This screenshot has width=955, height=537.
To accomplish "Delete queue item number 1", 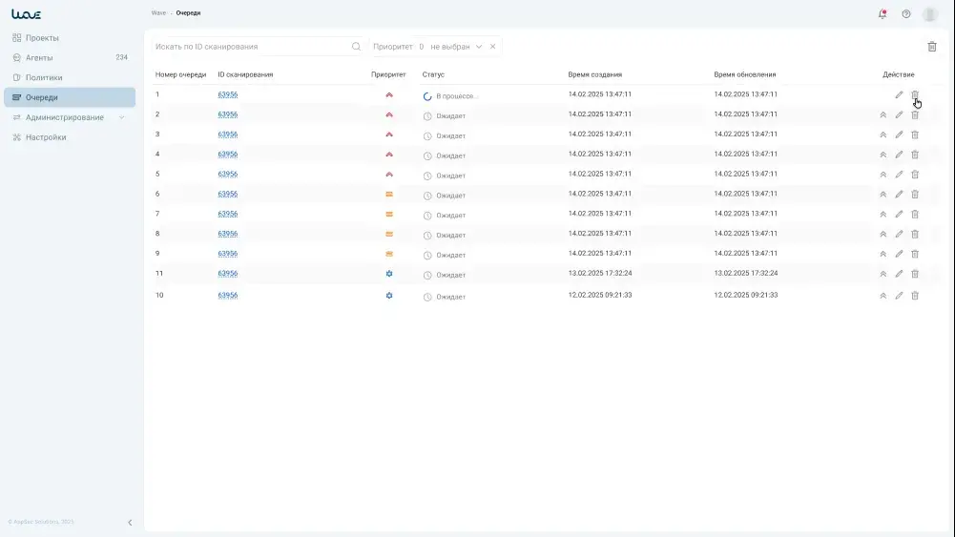I will (x=915, y=95).
